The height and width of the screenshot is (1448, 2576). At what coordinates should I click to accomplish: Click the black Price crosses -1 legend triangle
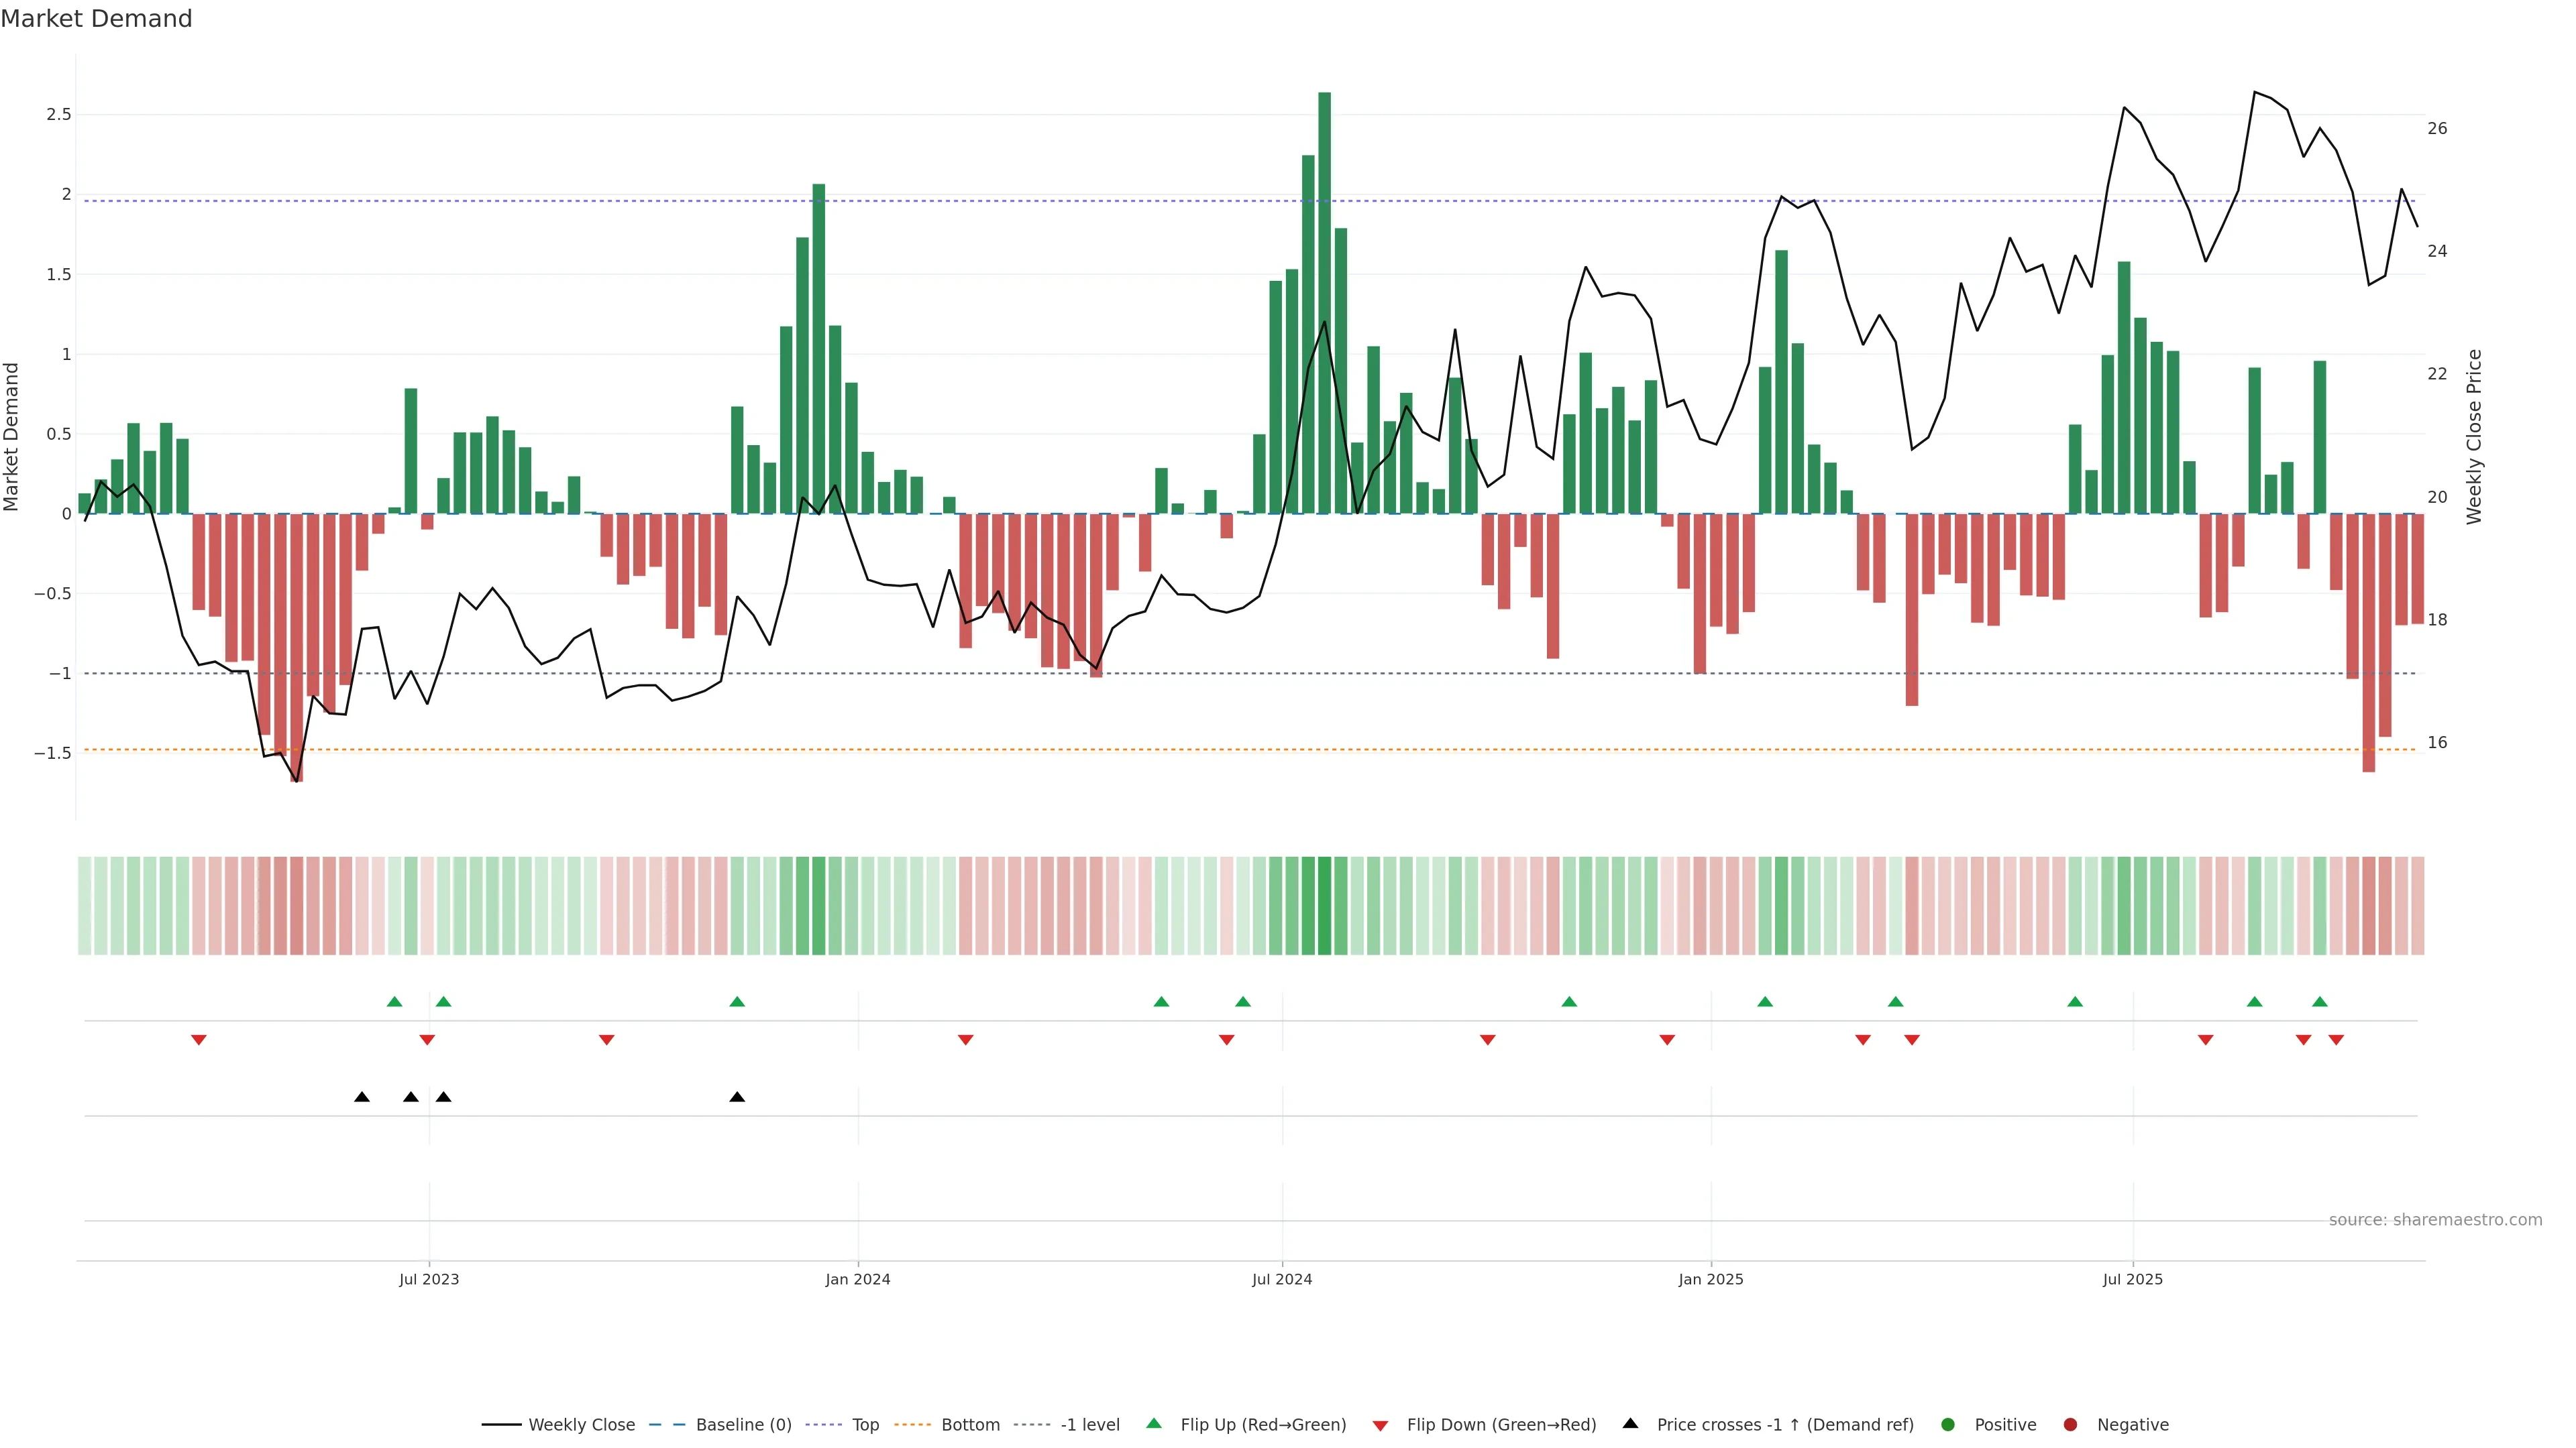coord(1630,1423)
